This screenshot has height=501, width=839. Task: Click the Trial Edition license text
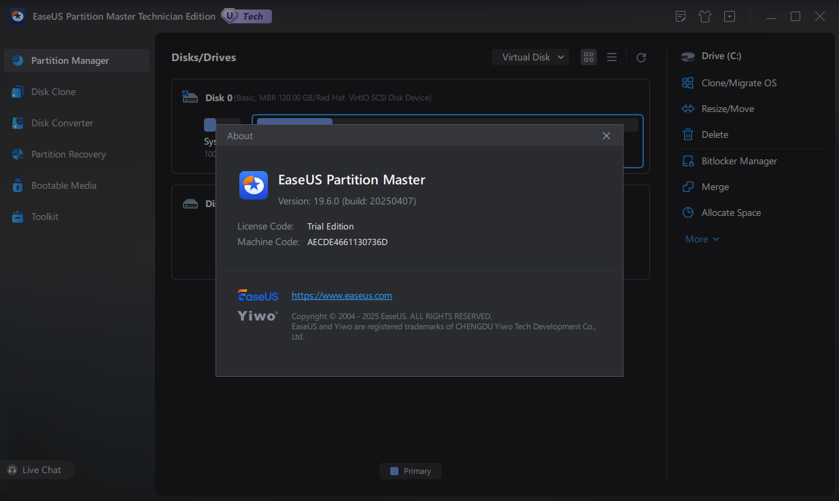pos(330,226)
